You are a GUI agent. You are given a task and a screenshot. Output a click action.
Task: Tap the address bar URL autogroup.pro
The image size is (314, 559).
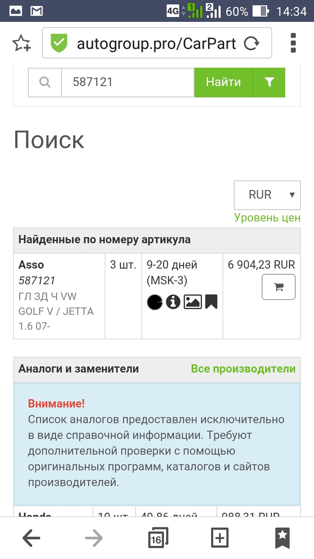(157, 43)
